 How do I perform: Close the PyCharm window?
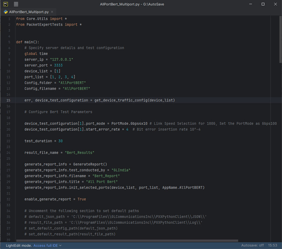pyautogui.click(x=275, y=4)
